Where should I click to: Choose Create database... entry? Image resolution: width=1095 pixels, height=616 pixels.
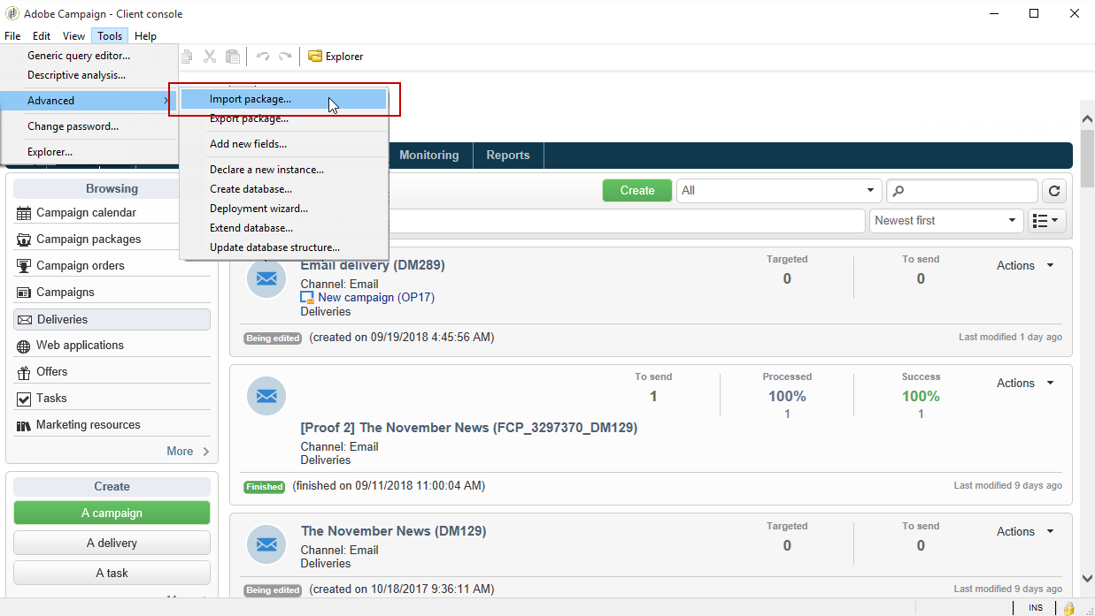coord(283,189)
